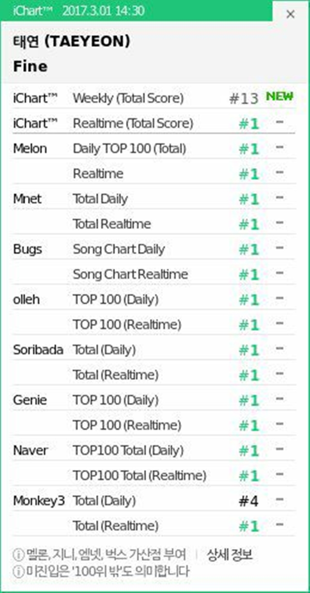Click info icon beside 멜론, 지니 note
310x593 pixels.
[18, 556]
